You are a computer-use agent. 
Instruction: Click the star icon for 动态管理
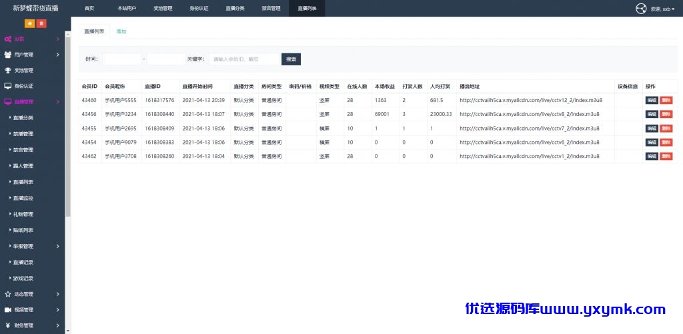coord(8,294)
